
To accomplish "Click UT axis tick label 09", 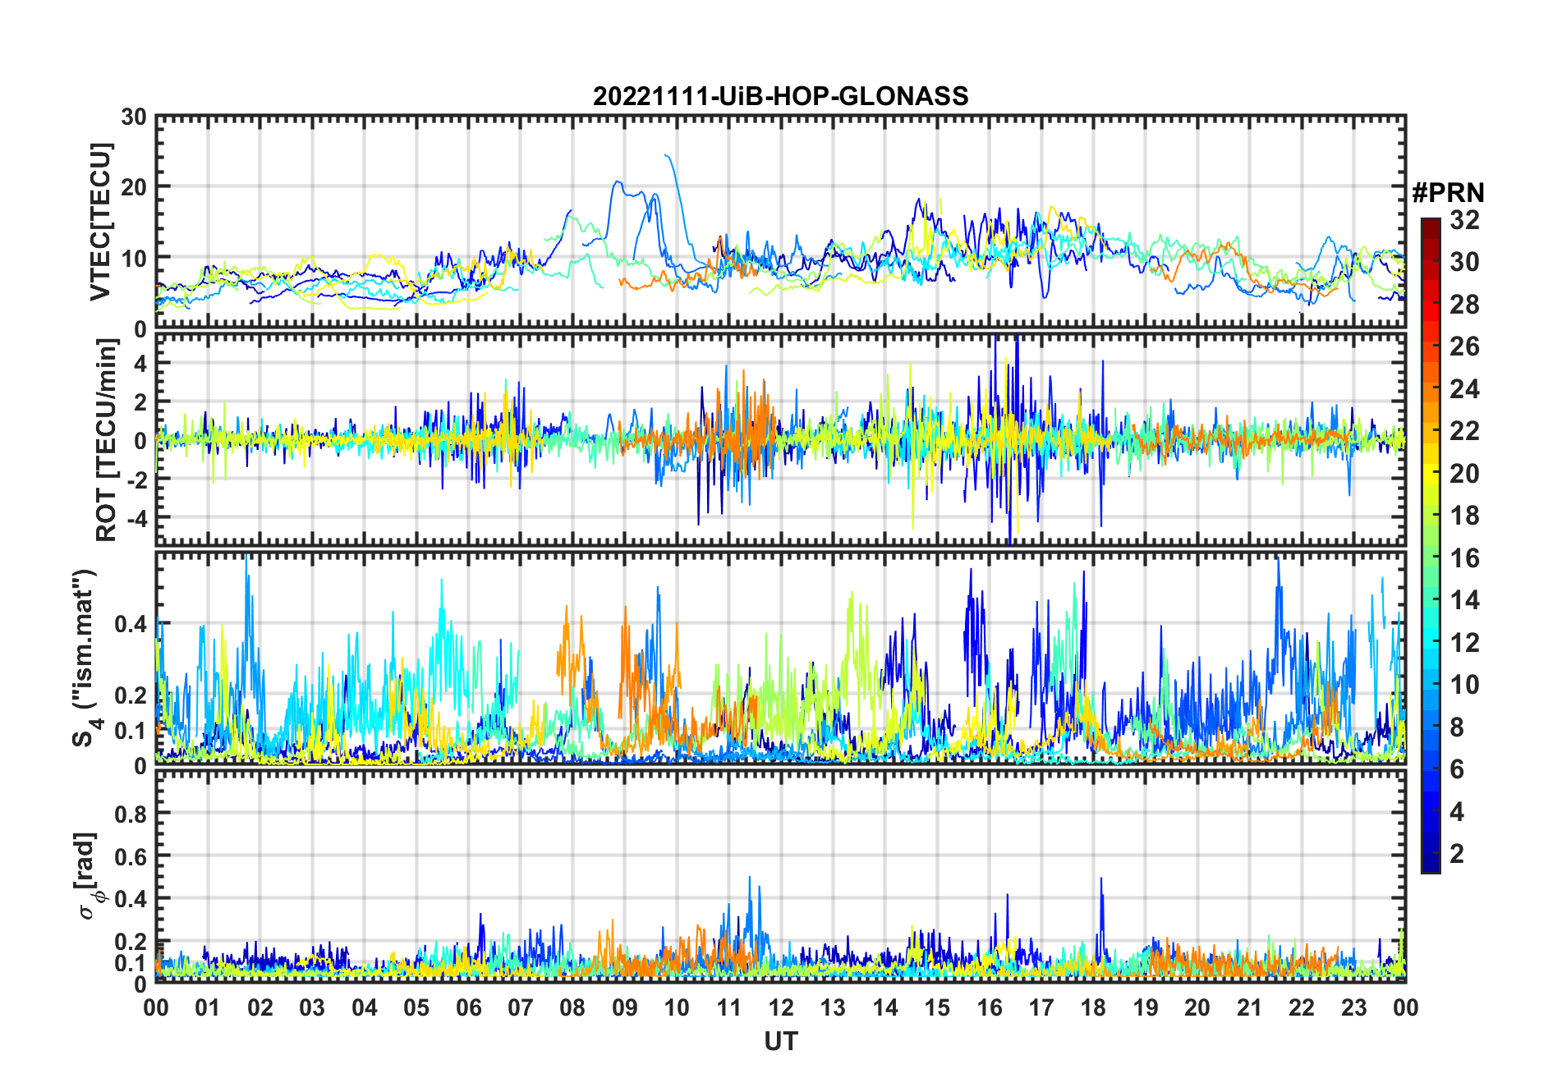I will pyautogui.click(x=625, y=1007).
